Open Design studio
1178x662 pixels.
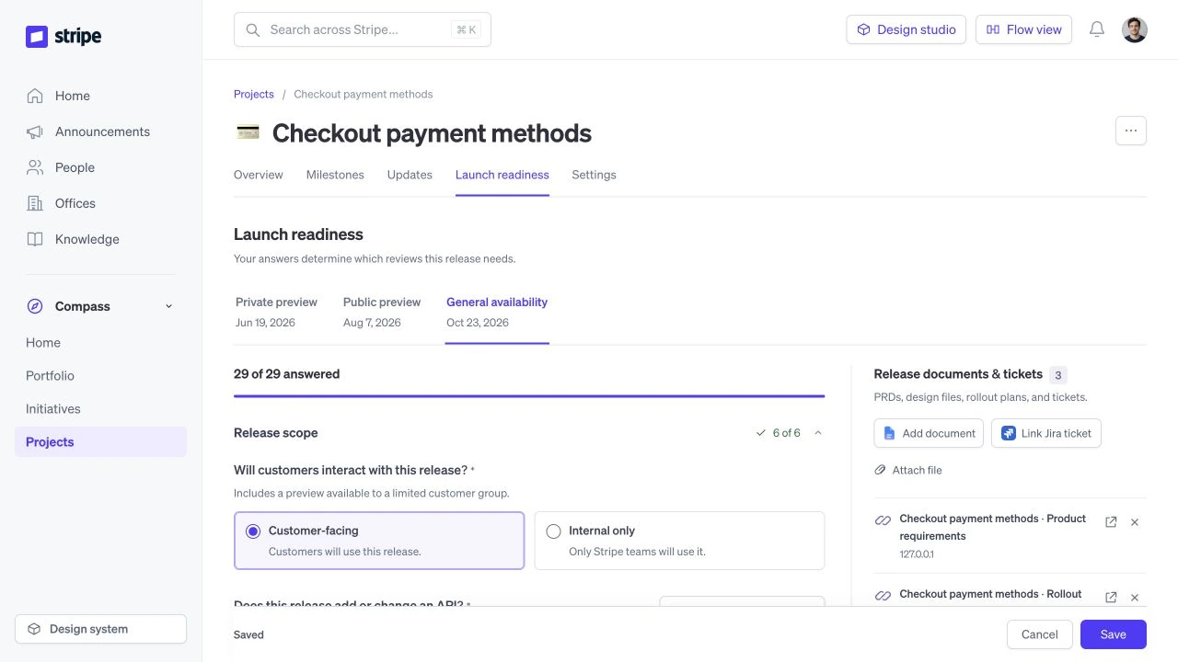click(907, 29)
